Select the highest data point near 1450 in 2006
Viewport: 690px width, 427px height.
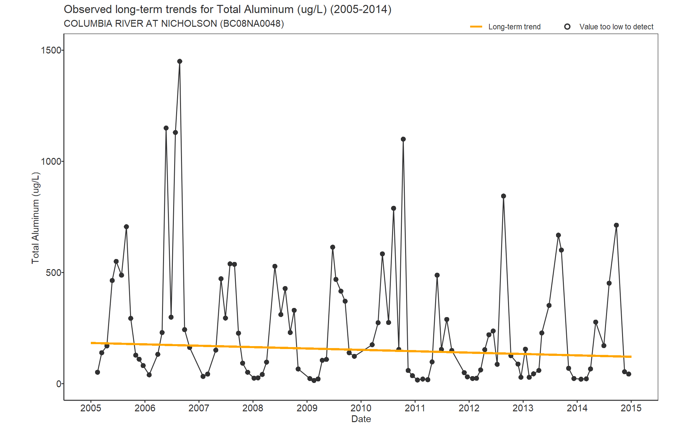coord(180,61)
